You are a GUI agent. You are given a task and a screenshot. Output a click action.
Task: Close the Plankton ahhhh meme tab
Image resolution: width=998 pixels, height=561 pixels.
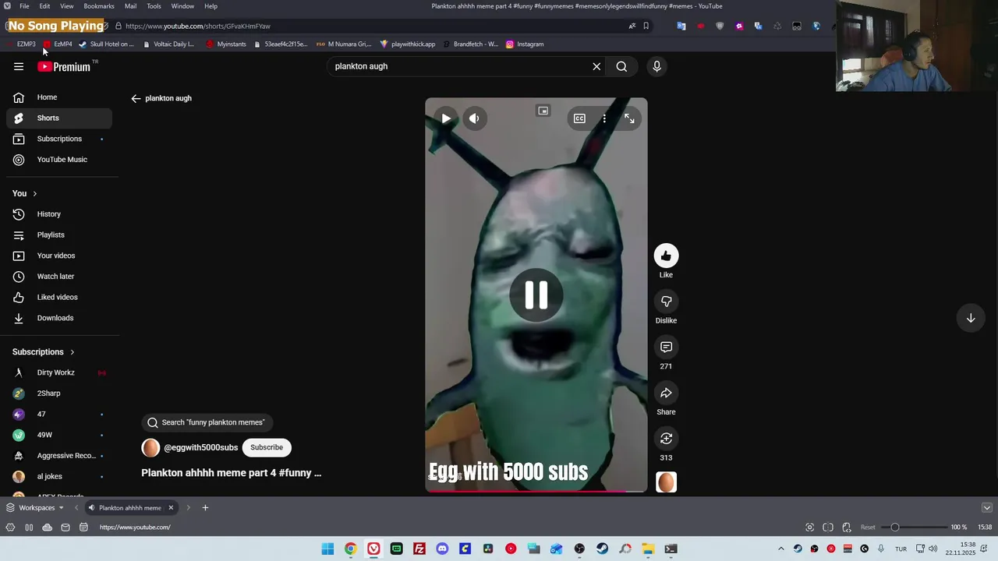click(x=171, y=508)
